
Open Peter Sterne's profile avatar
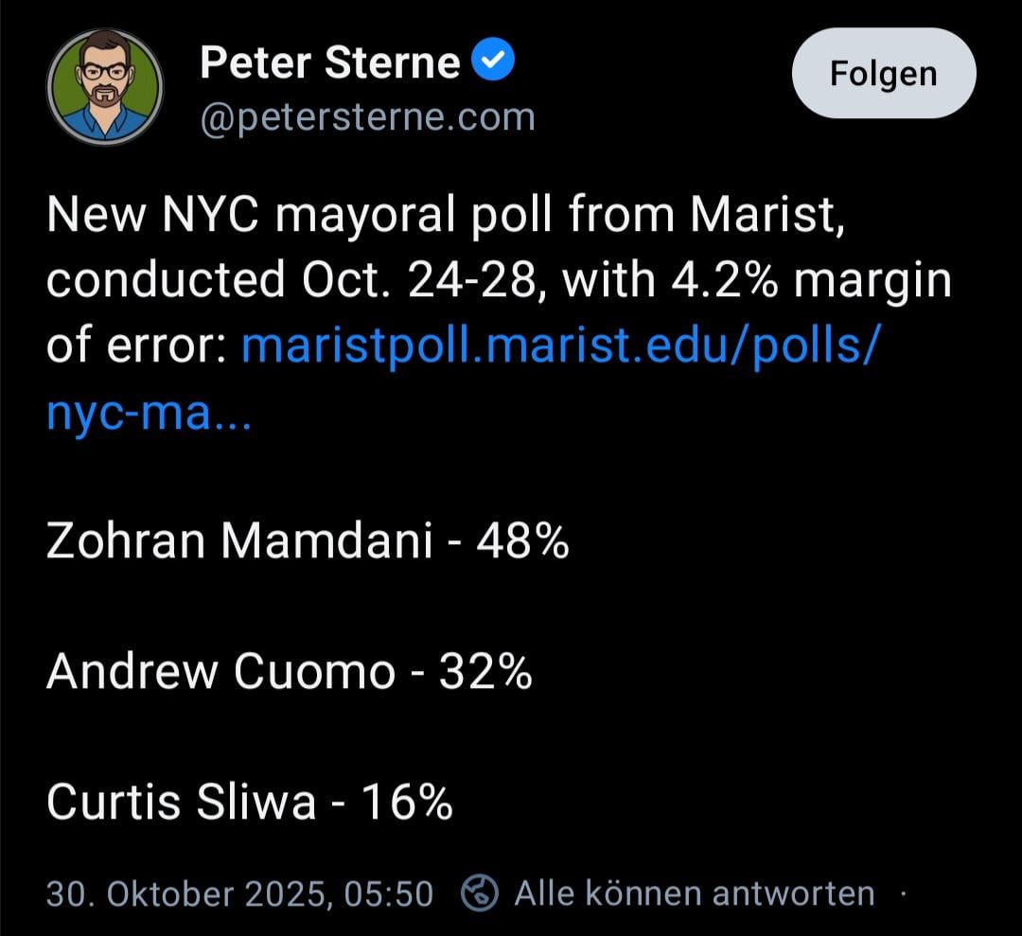pyautogui.click(x=105, y=86)
